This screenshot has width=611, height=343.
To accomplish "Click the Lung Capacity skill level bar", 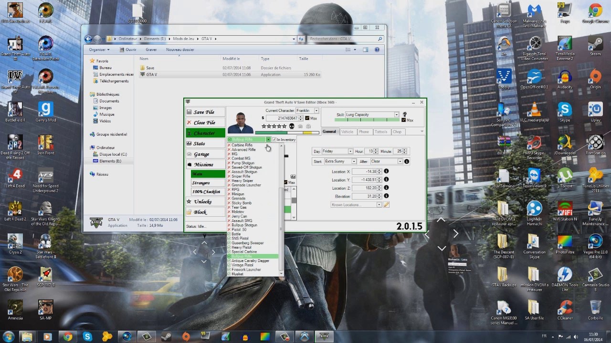I will pos(367,120).
